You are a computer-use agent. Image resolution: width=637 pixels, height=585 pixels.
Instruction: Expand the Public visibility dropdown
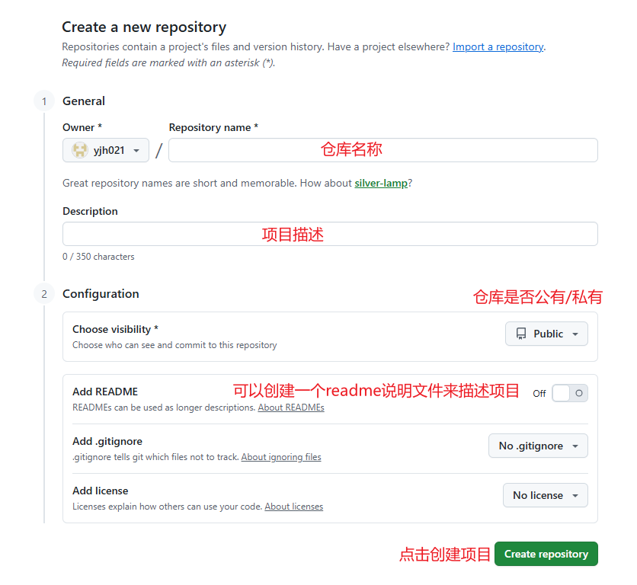[x=546, y=334]
